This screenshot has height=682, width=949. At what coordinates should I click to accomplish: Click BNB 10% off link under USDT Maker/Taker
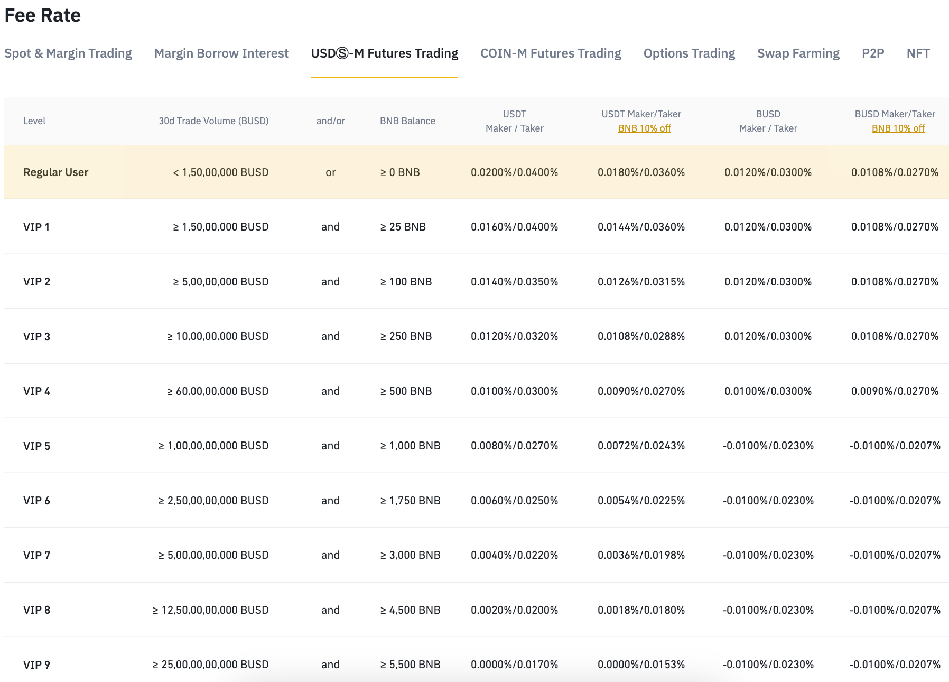tap(645, 128)
